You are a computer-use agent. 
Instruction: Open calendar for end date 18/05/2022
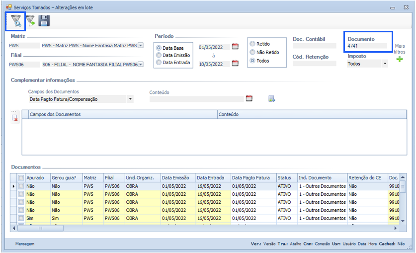[236, 63]
